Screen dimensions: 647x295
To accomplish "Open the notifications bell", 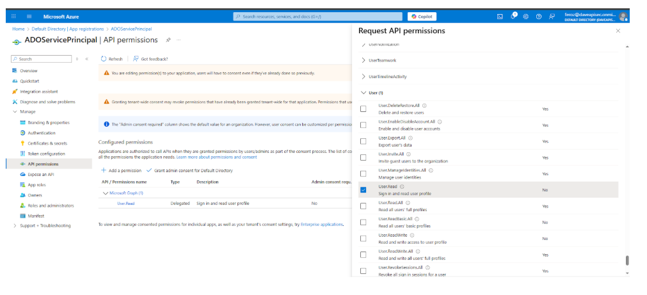I will point(513,17).
